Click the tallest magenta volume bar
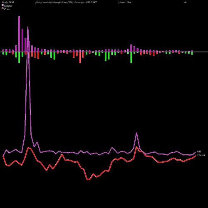Viewport: 208px width, 208px height. coord(19,34)
